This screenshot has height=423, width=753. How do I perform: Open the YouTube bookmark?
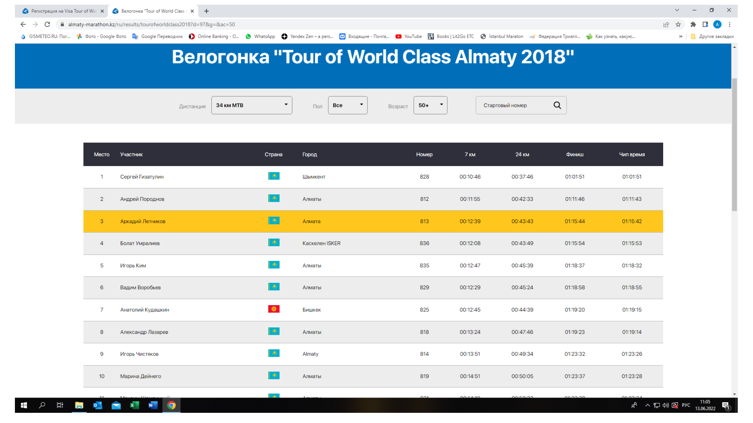(409, 36)
